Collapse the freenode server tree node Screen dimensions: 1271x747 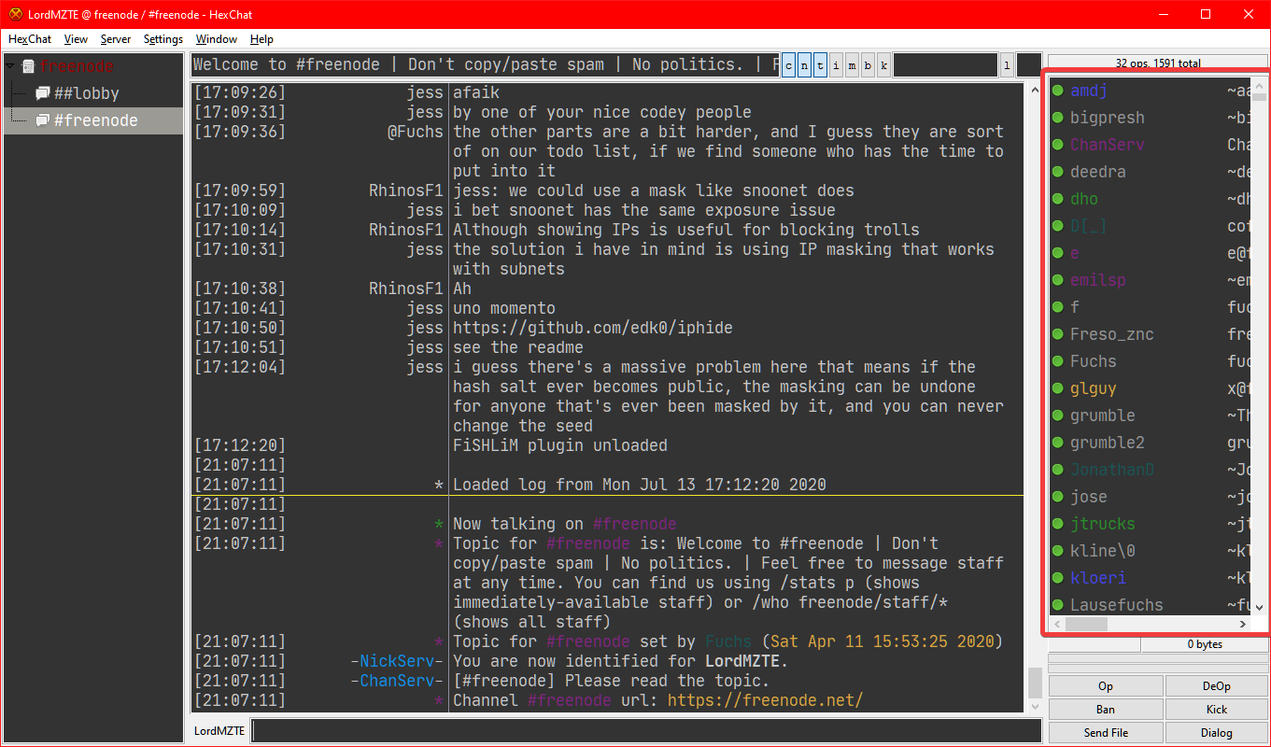(10, 66)
